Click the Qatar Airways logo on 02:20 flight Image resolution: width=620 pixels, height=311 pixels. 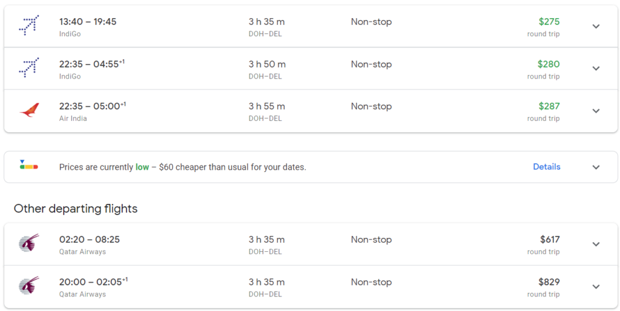tap(28, 244)
